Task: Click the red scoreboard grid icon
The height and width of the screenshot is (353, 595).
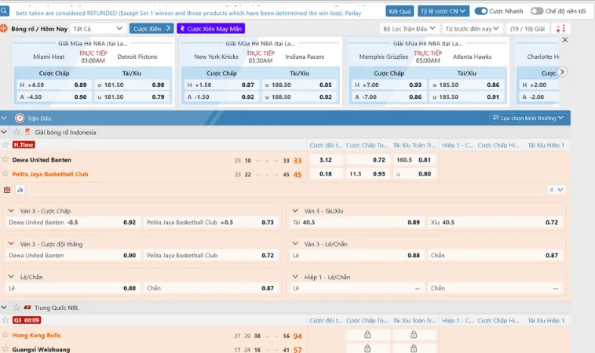Action: tap(7, 190)
